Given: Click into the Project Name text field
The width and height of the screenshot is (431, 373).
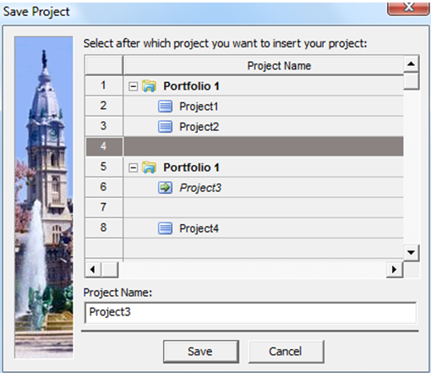Looking at the screenshot, I should pos(250,312).
